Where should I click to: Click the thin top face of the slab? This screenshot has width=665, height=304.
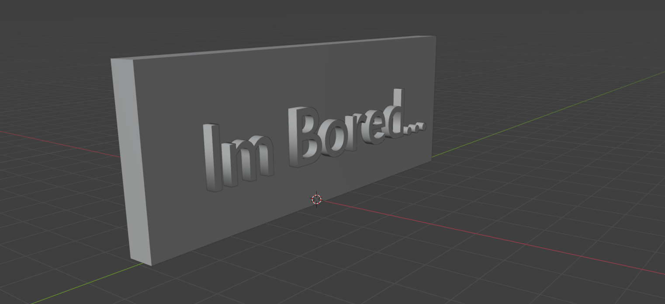(274, 47)
